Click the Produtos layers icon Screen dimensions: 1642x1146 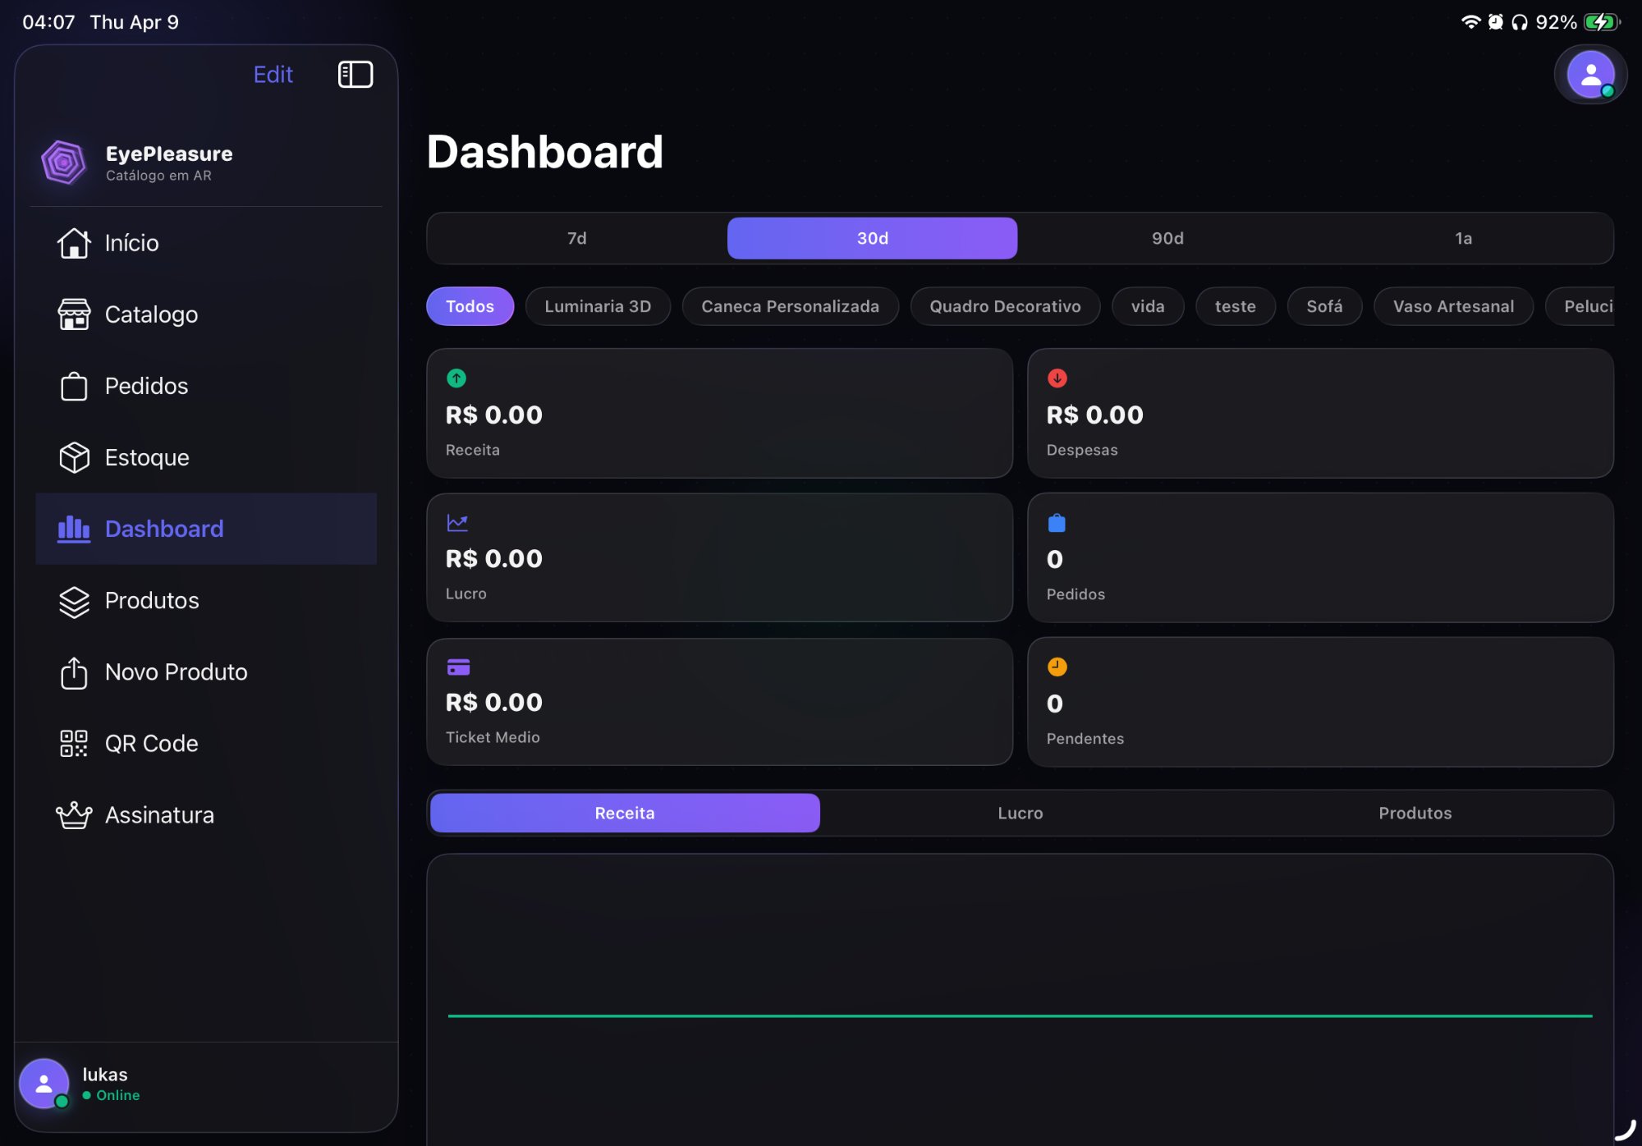(74, 601)
